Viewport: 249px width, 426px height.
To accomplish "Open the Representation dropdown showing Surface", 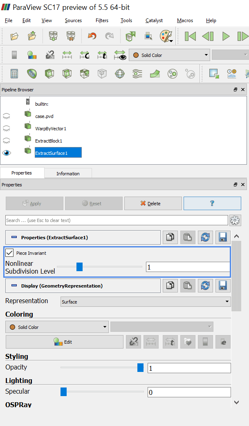I will click(x=146, y=302).
